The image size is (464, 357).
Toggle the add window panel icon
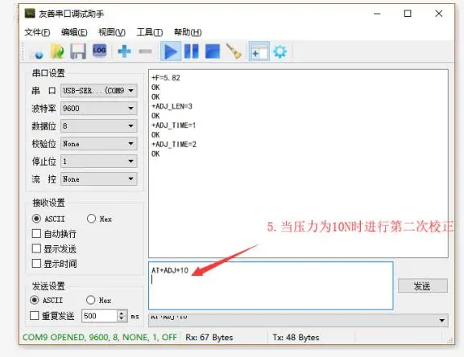tap(259, 51)
